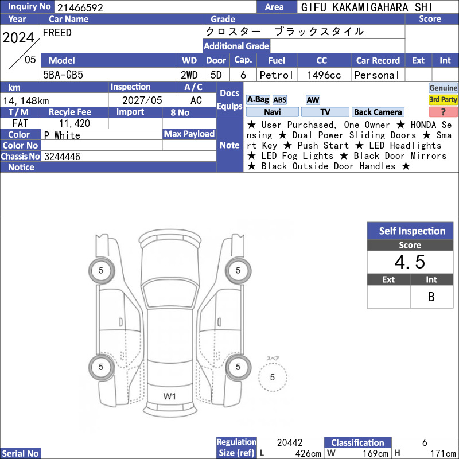The width and height of the screenshot is (459, 459).
Task: Toggle the Genuine label
Action: point(443,88)
